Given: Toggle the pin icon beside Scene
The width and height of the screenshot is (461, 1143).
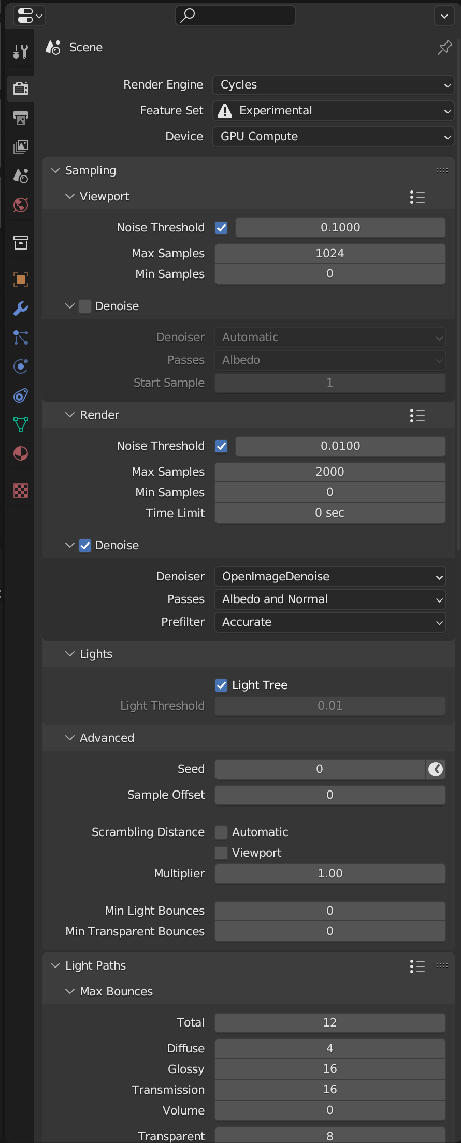Looking at the screenshot, I should [x=444, y=48].
